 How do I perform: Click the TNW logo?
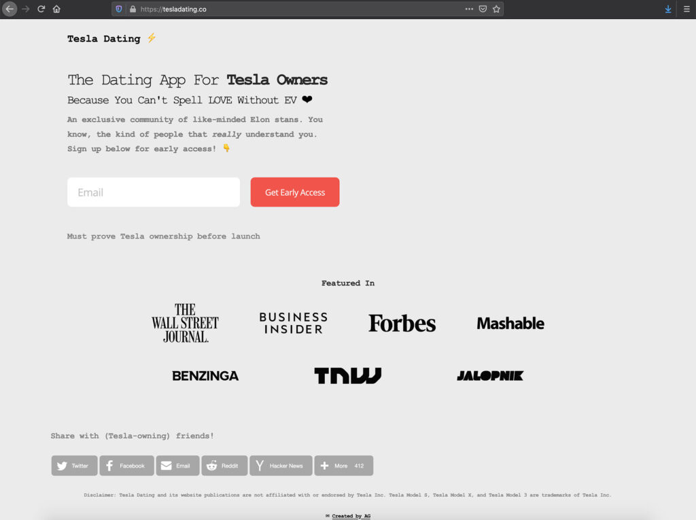click(x=347, y=376)
